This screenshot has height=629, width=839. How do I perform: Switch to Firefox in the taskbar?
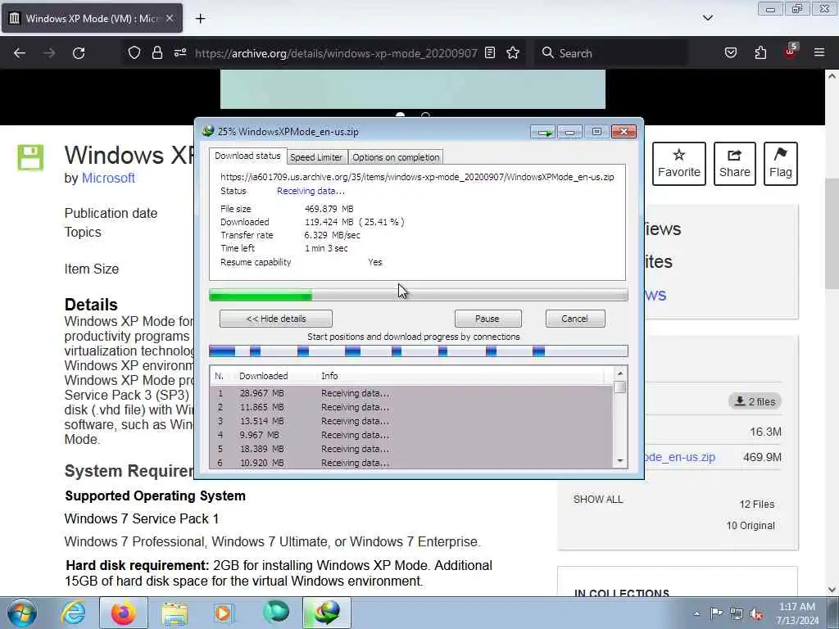124,613
